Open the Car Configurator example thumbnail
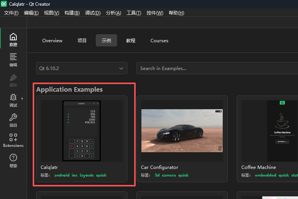This screenshot has width=298, height=199. [182, 131]
